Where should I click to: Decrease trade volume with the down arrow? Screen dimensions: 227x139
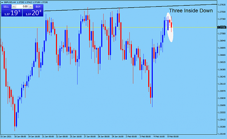coord(14,7)
